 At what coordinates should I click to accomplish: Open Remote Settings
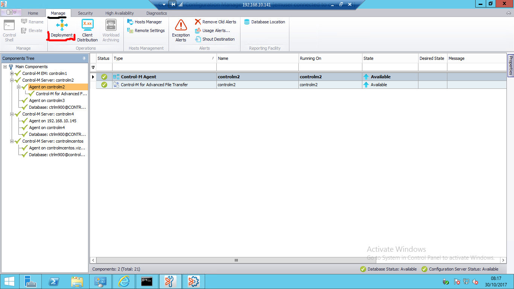146,30
